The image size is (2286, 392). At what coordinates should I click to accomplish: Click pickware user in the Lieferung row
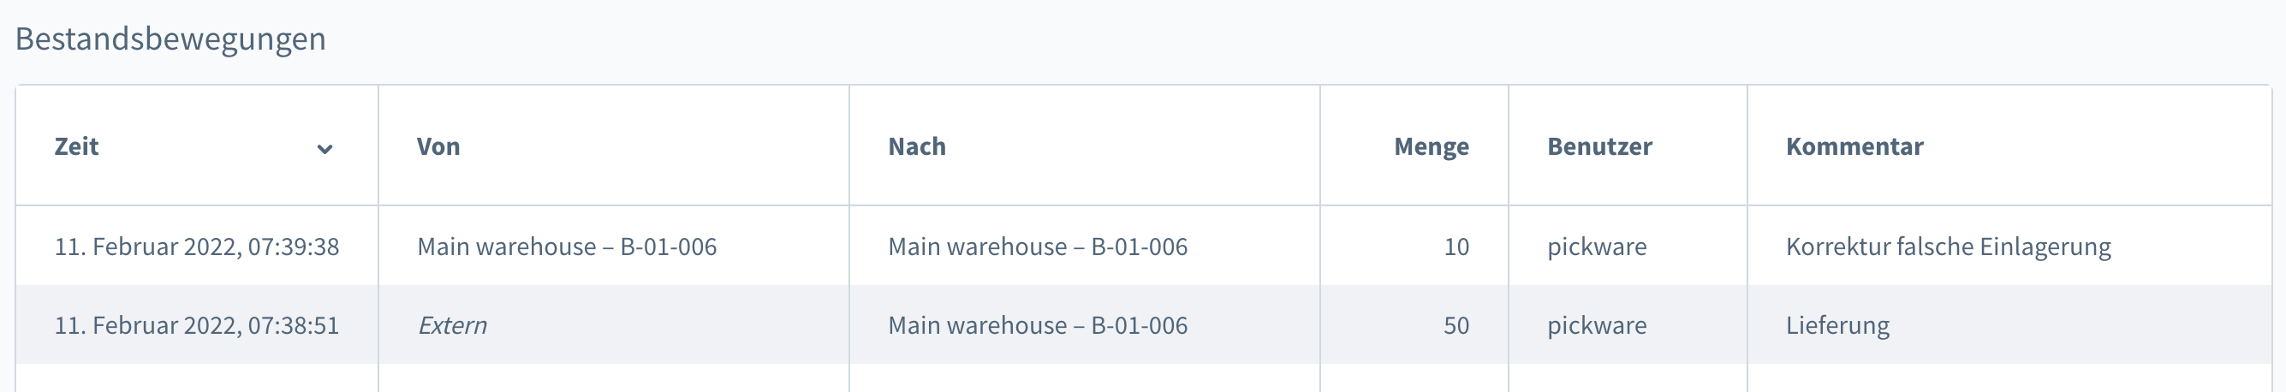(1597, 325)
